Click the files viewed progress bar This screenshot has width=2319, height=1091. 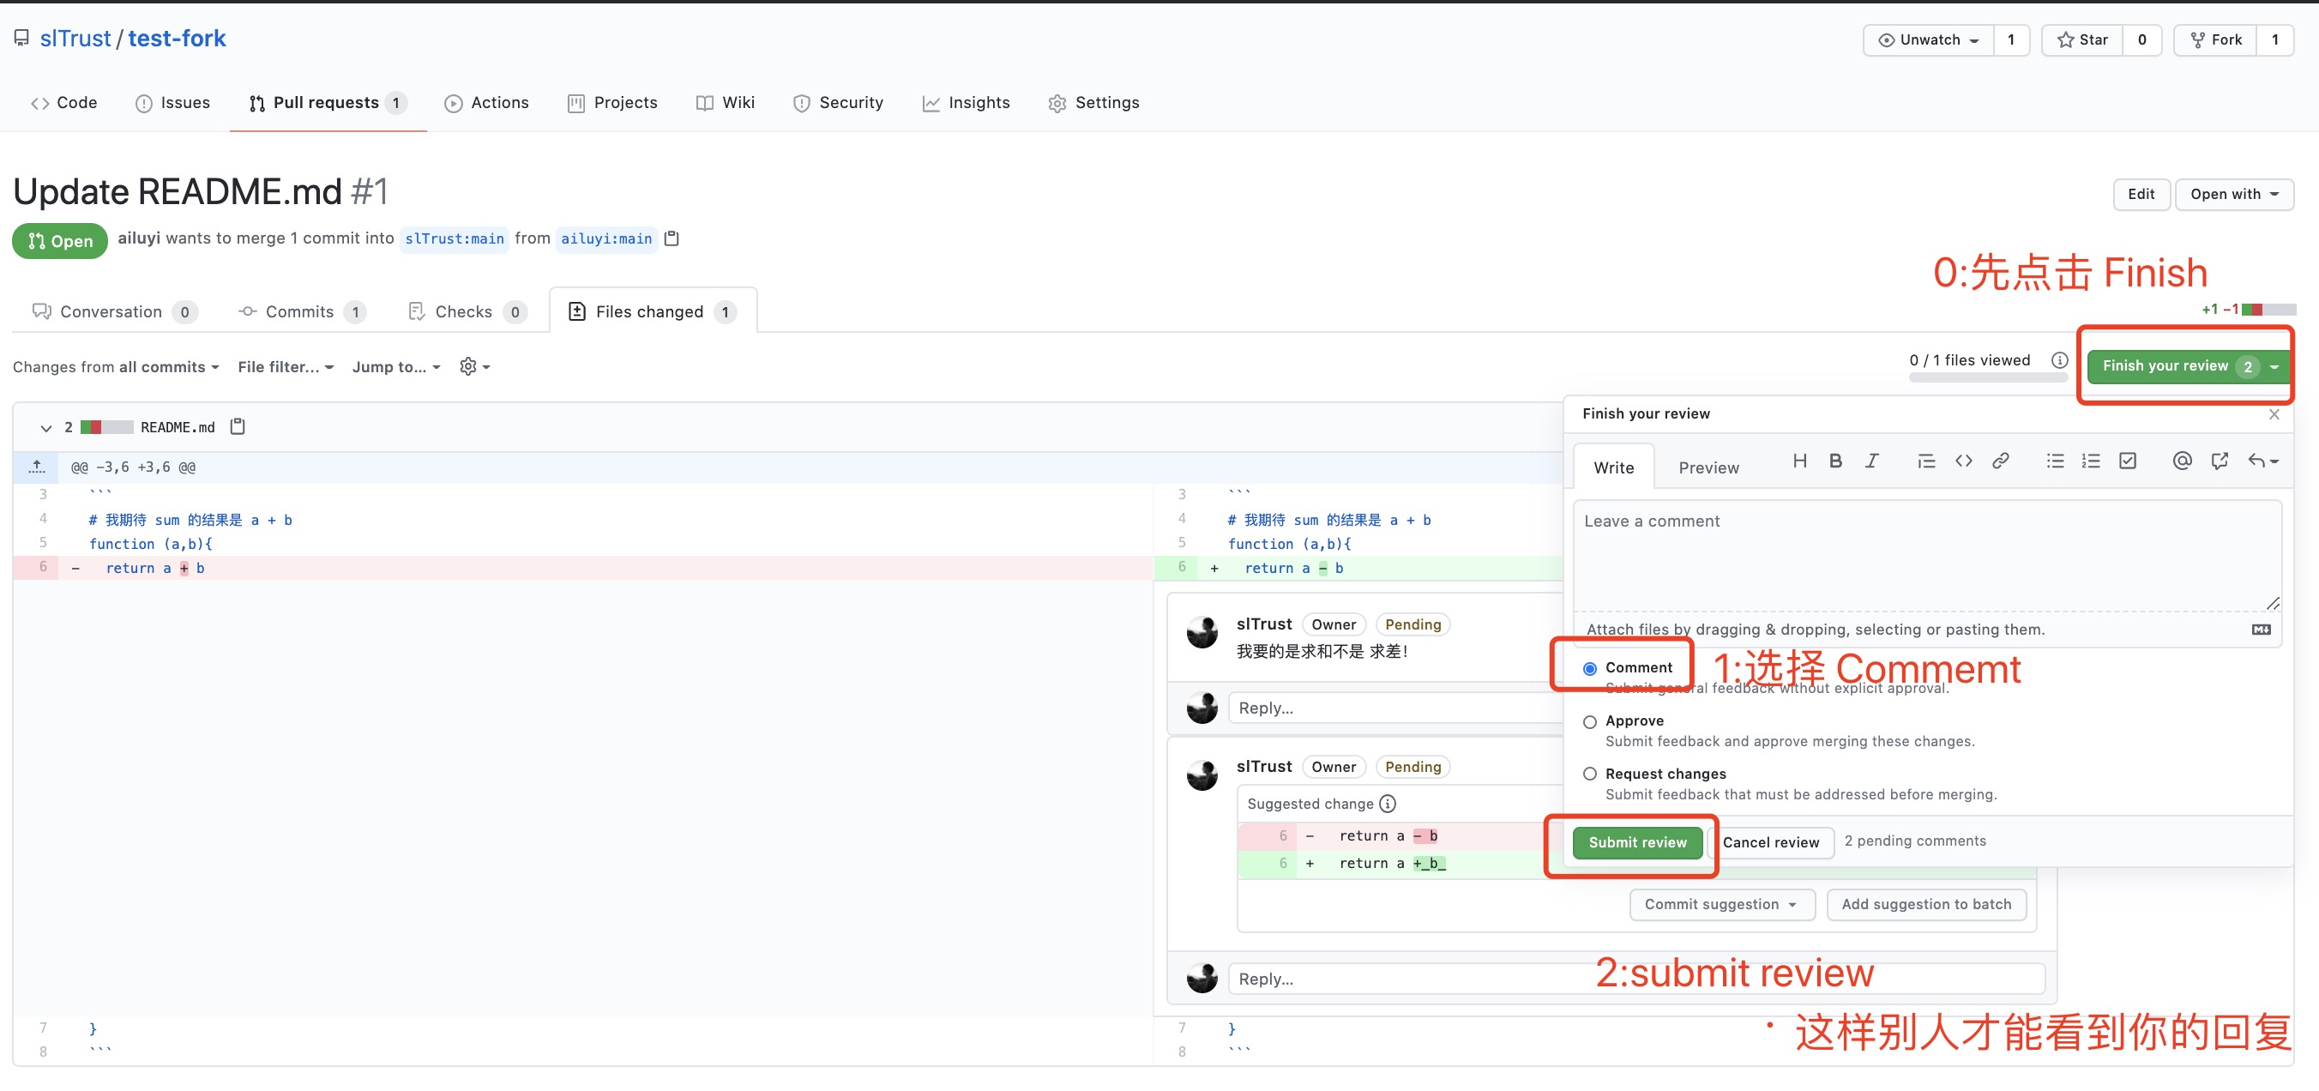(x=1987, y=378)
